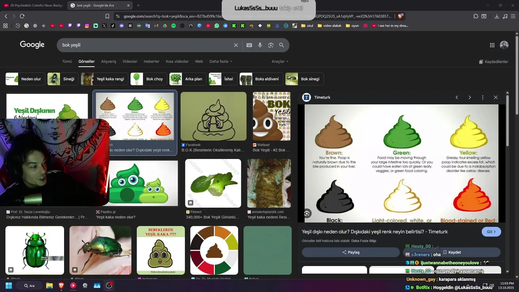Click the Google logo
The width and height of the screenshot is (519, 292).
point(32,45)
